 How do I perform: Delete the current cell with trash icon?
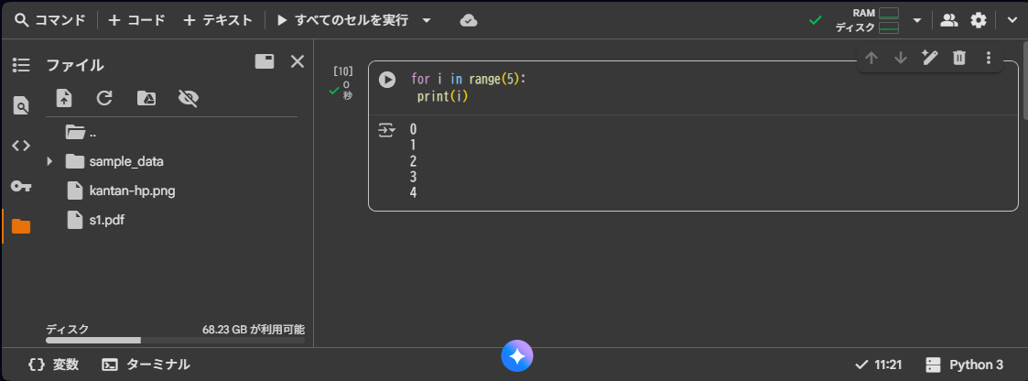(x=958, y=59)
